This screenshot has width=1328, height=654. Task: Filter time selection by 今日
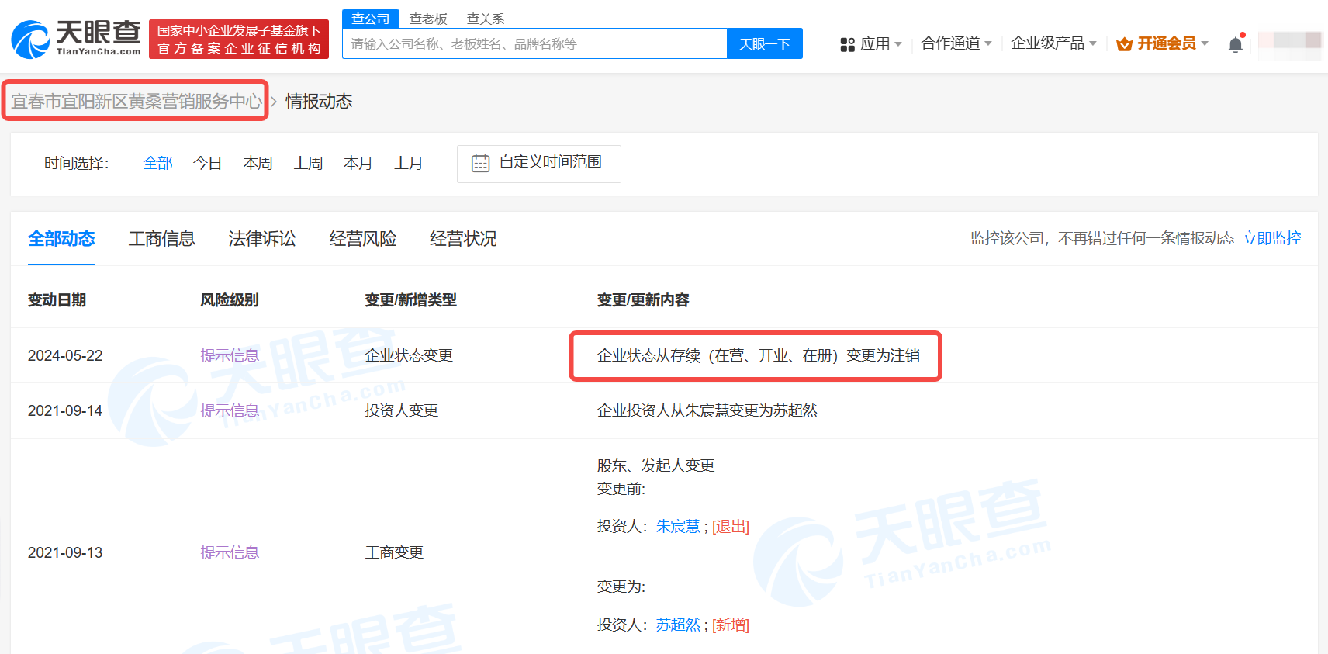(207, 164)
